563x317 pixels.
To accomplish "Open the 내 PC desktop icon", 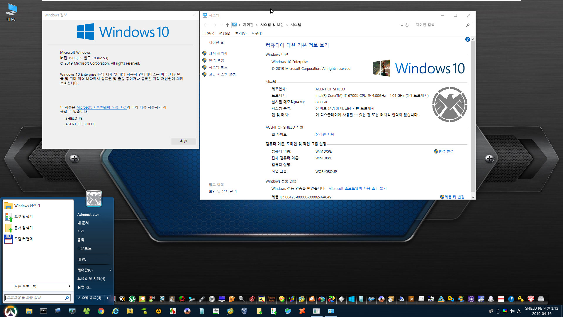I will [x=11, y=12].
